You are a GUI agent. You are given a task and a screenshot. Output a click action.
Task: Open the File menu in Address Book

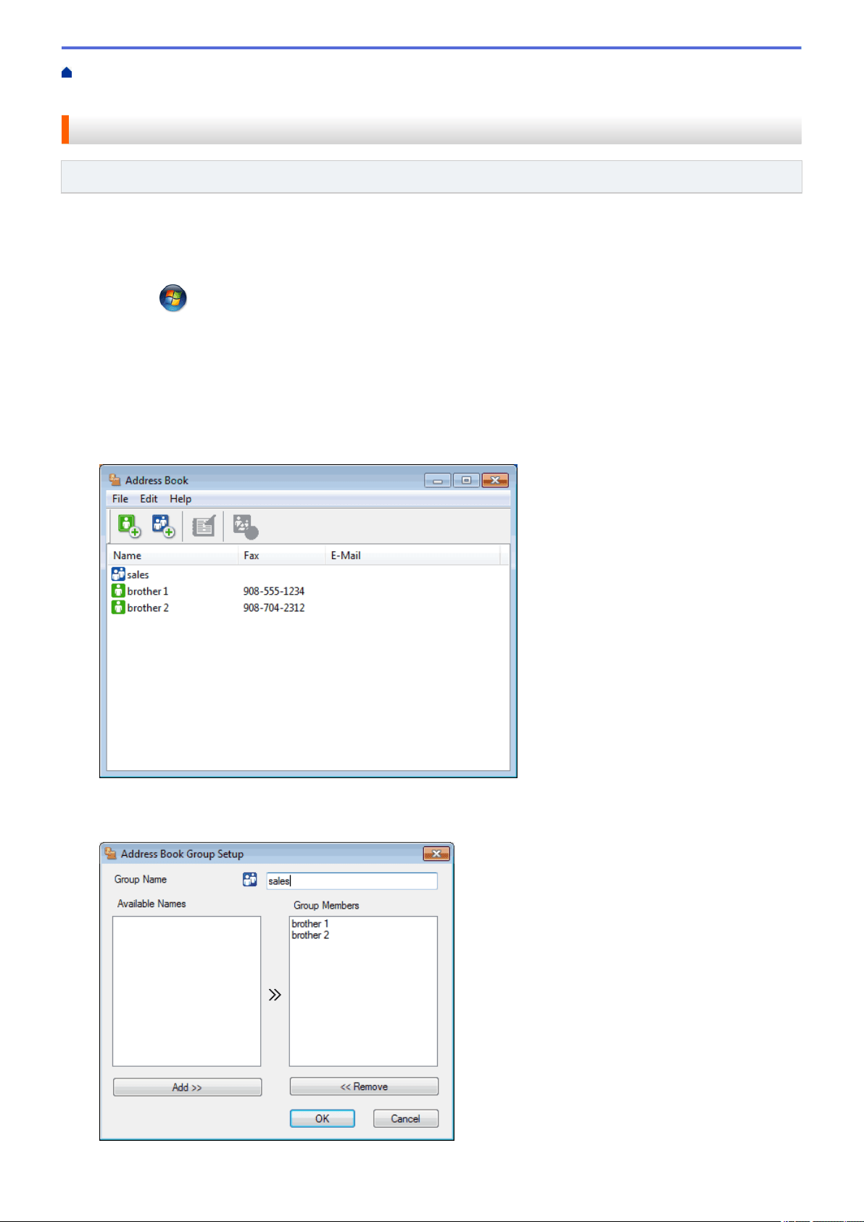pyautogui.click(x=120, y=499)
